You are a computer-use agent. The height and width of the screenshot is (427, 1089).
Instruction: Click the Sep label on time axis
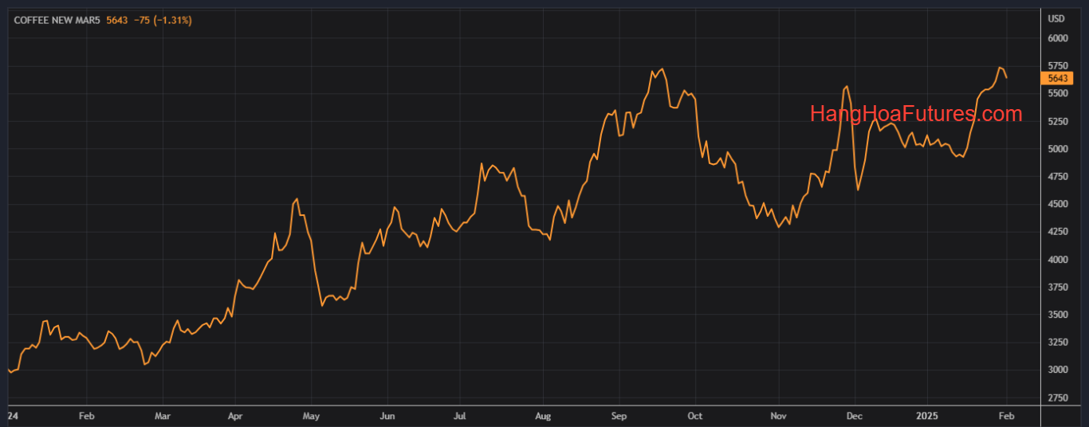(619, 416)
